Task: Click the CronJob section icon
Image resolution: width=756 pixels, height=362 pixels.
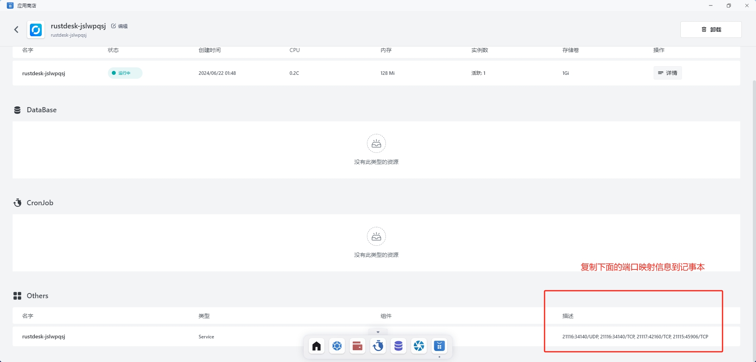Action: [17, 203]
